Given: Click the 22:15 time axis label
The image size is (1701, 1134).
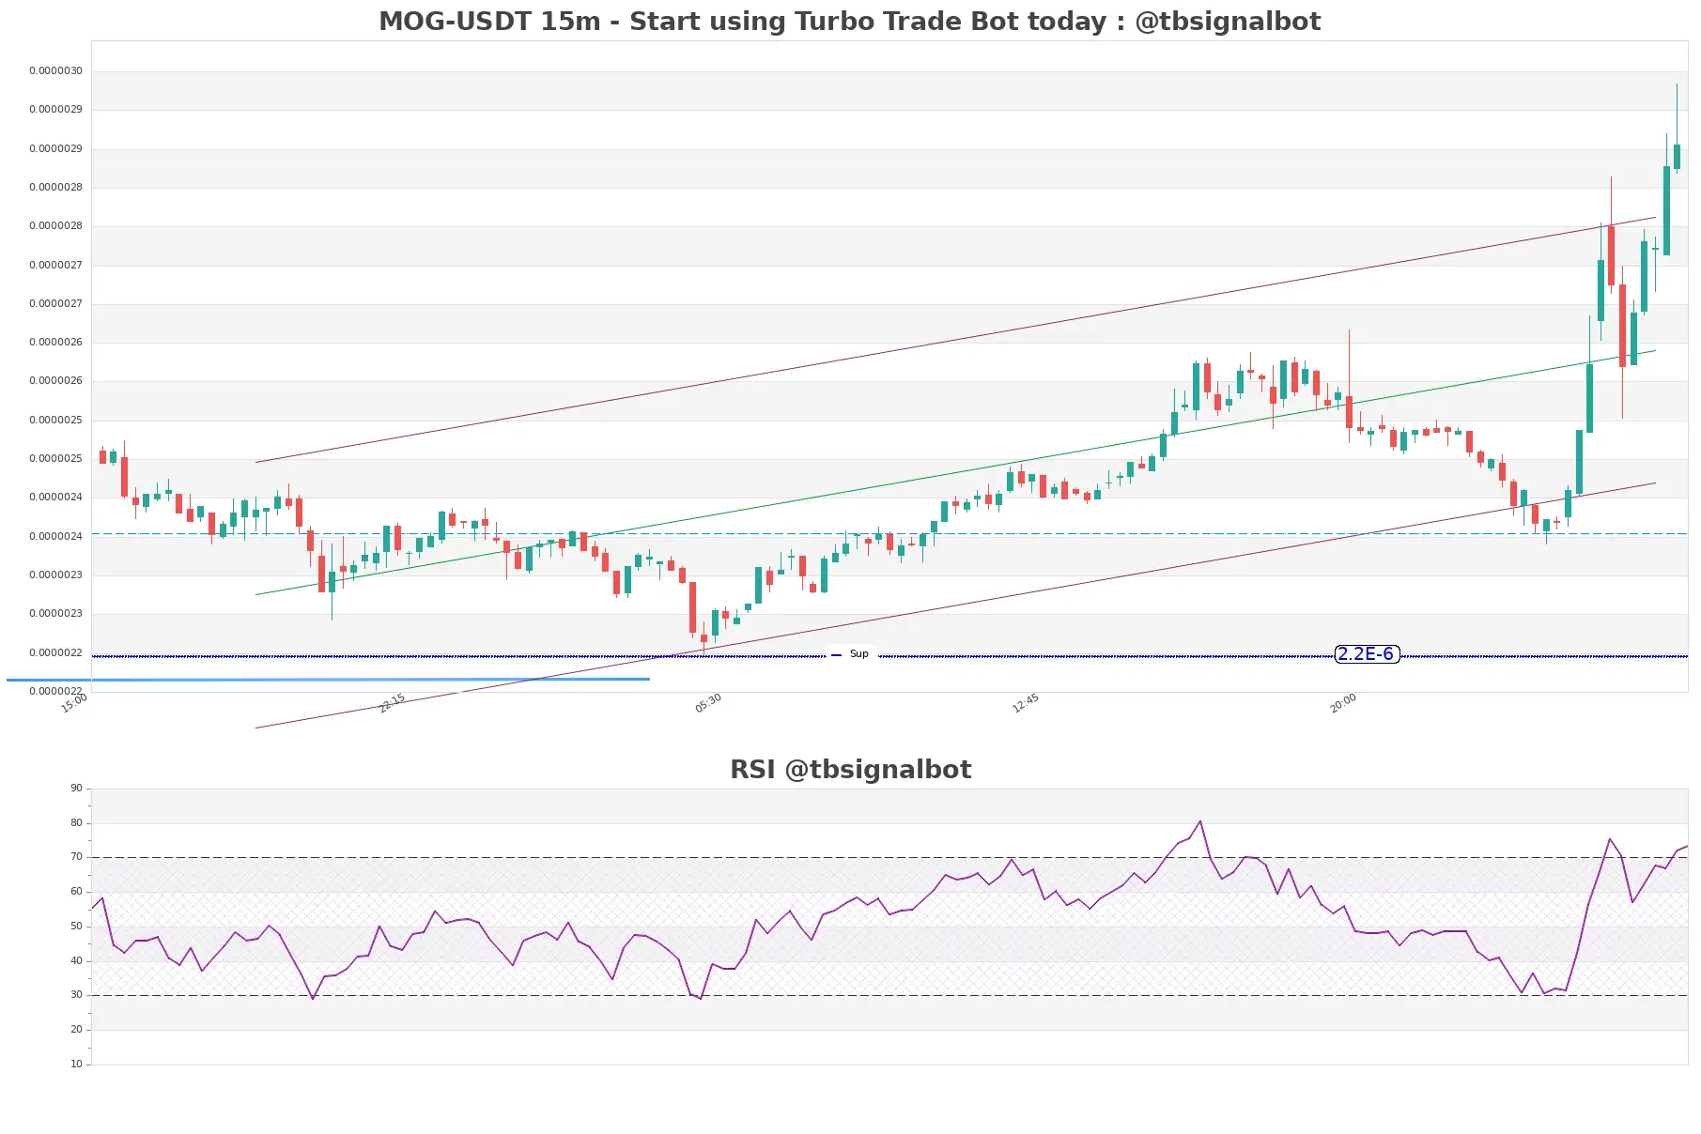Looking at the screenshot, I should click(x=392, y=703).
